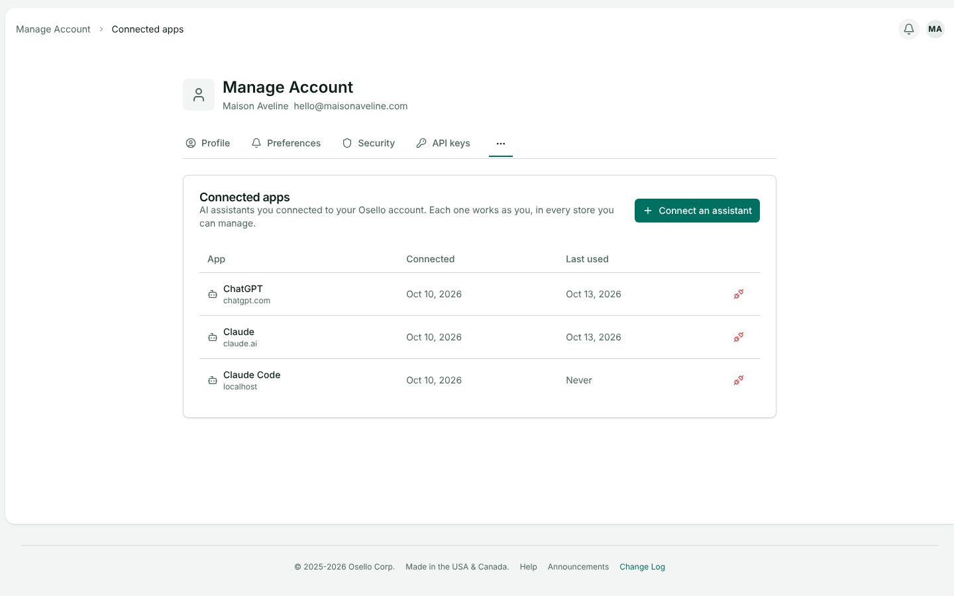Open the MA user avatar menu
954x596 pixels.
tap(935, 29)
